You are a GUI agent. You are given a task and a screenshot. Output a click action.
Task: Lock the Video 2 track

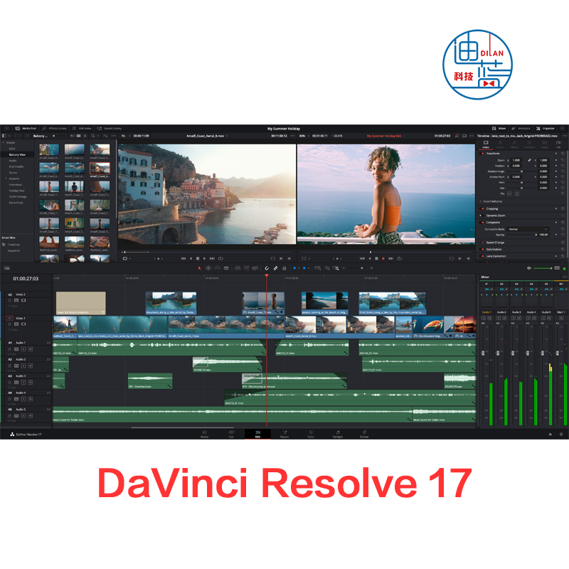[x=10, y=300]
